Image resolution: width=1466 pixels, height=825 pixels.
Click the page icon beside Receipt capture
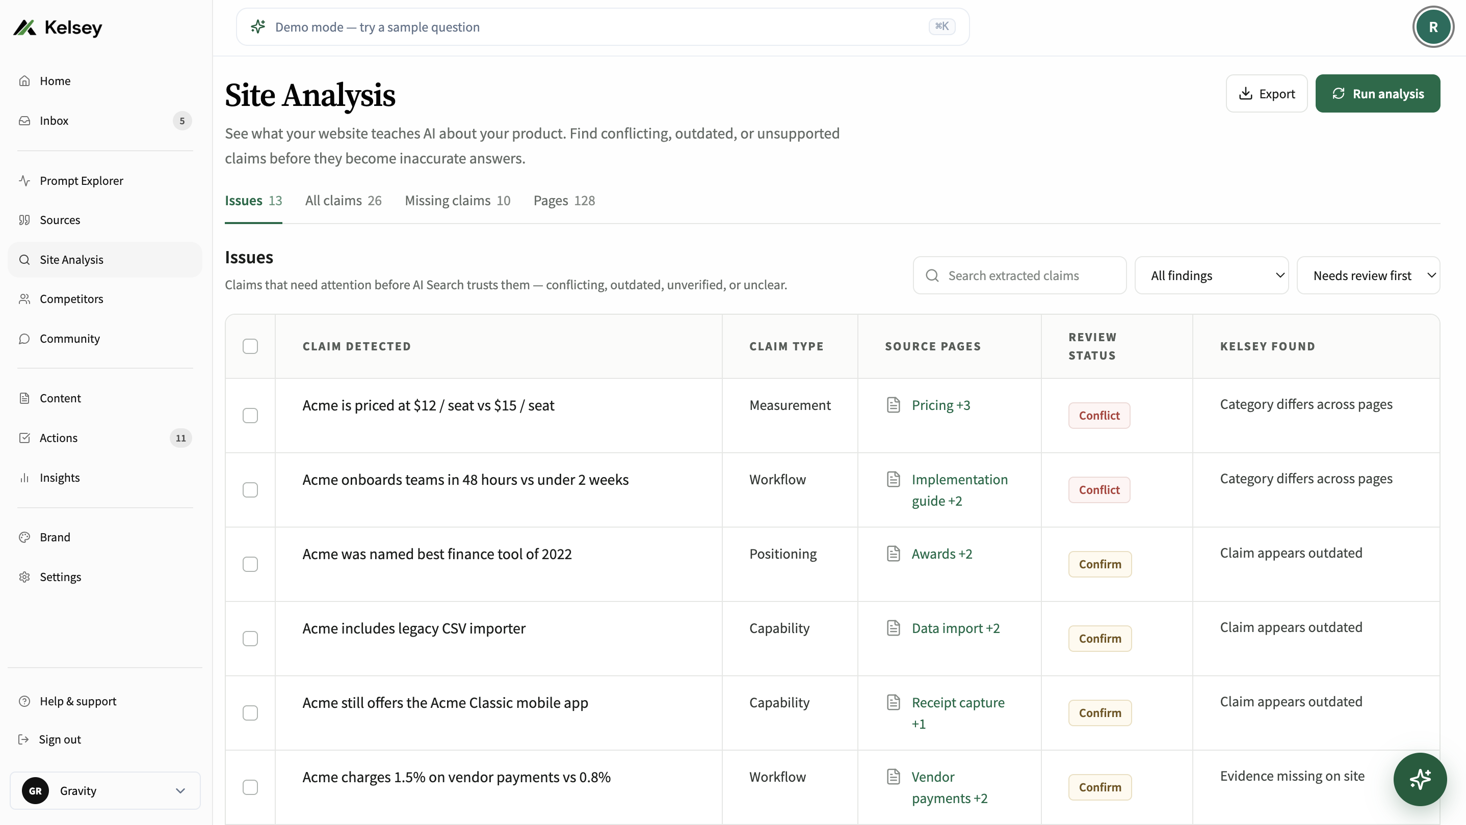[x=894, y=702]
